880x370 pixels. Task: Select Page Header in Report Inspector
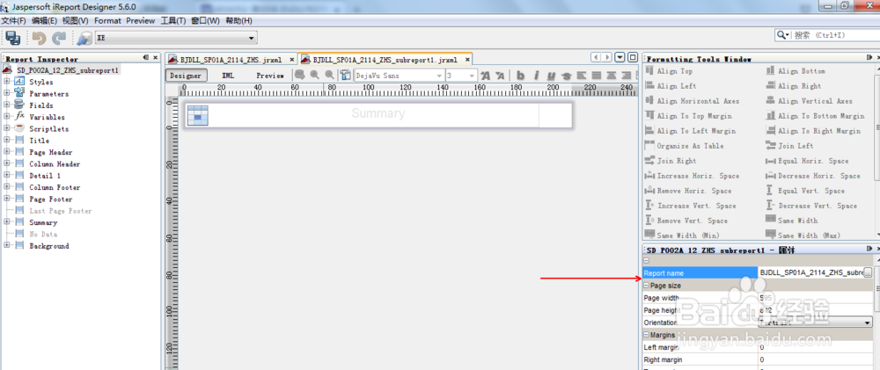50,153
